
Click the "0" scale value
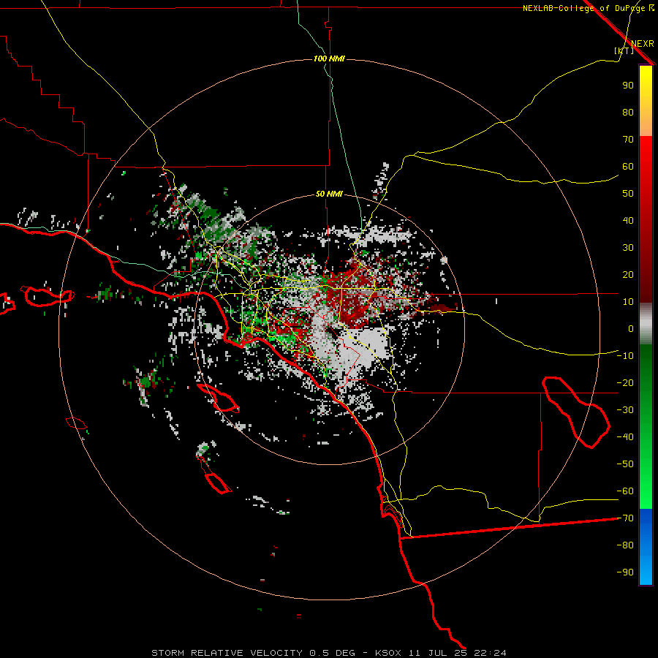(x=631, y=329)
